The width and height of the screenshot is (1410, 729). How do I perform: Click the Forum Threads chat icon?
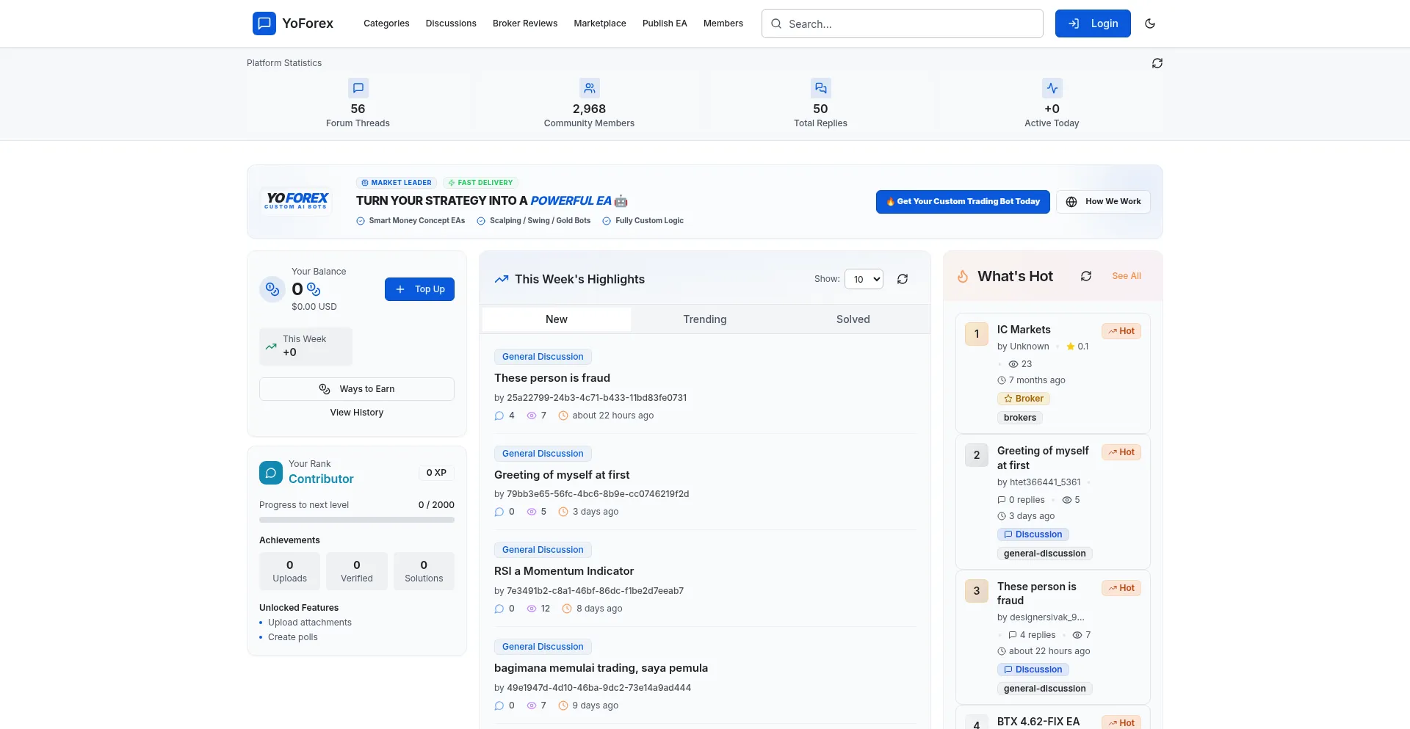358,88
